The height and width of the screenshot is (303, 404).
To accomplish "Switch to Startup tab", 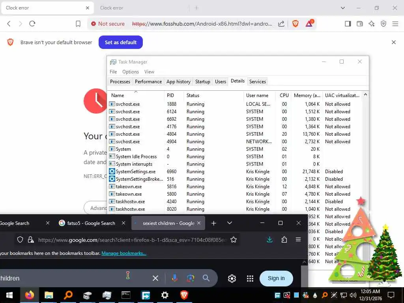I will pyautogui.click(x=203, y=82).
